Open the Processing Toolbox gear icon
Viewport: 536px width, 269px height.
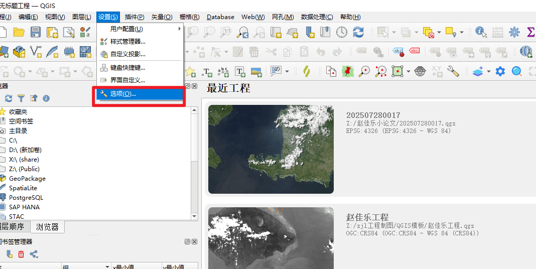click(x=514, y=32)
